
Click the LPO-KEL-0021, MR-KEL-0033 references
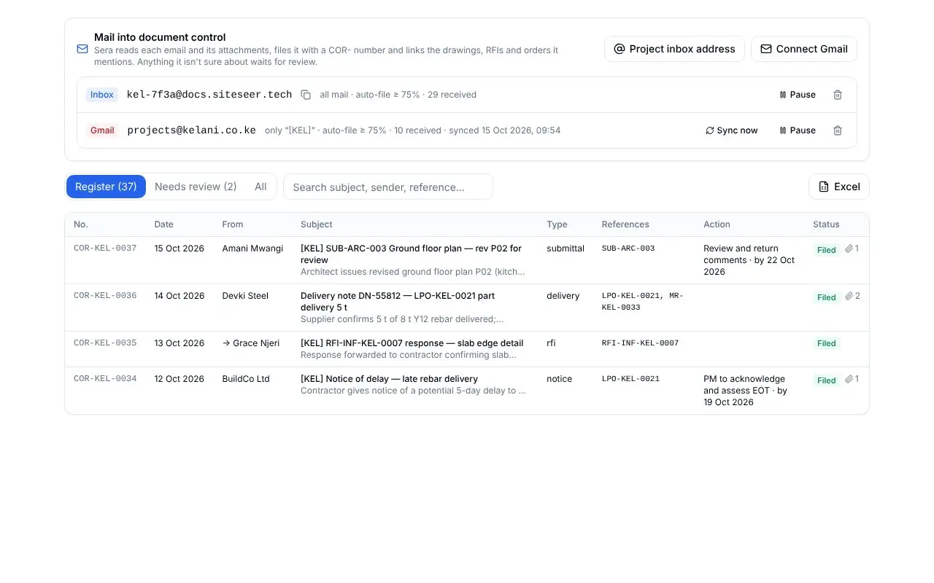point(643,302)
